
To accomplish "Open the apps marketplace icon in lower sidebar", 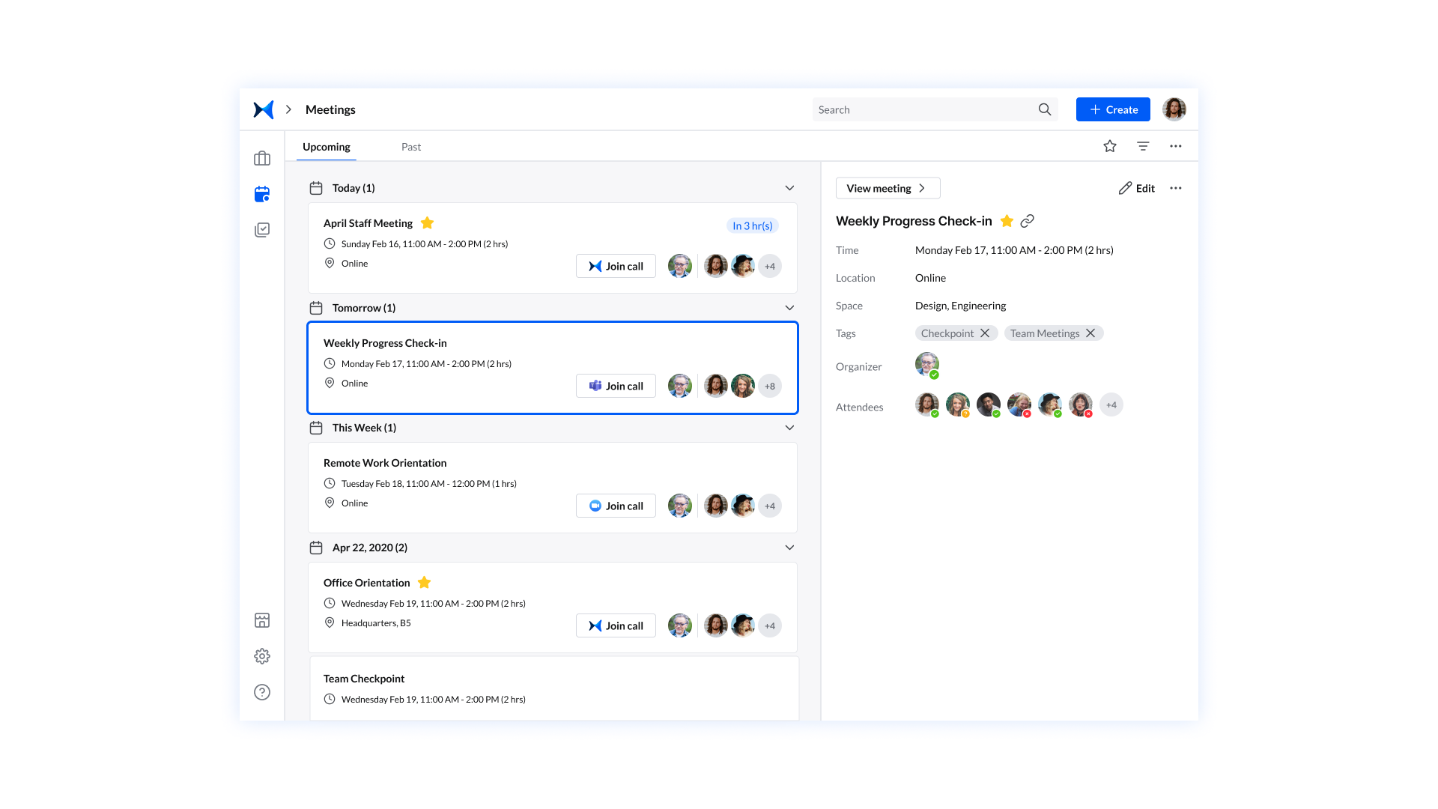I will pos(261,619).
